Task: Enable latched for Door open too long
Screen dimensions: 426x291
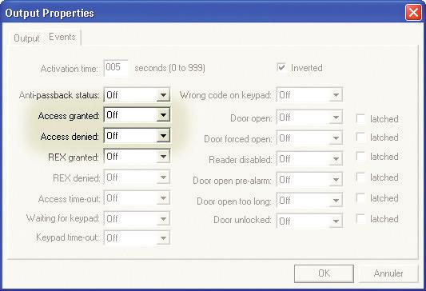Action: click(360, 197)
